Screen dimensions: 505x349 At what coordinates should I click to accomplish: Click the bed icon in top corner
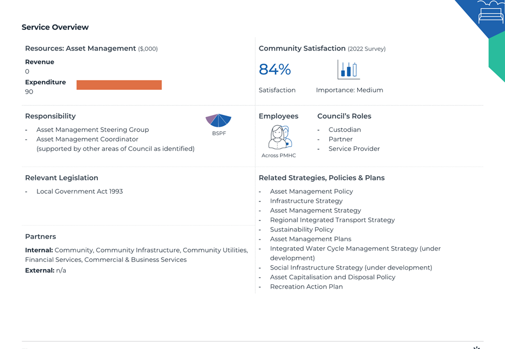point(491,12)
